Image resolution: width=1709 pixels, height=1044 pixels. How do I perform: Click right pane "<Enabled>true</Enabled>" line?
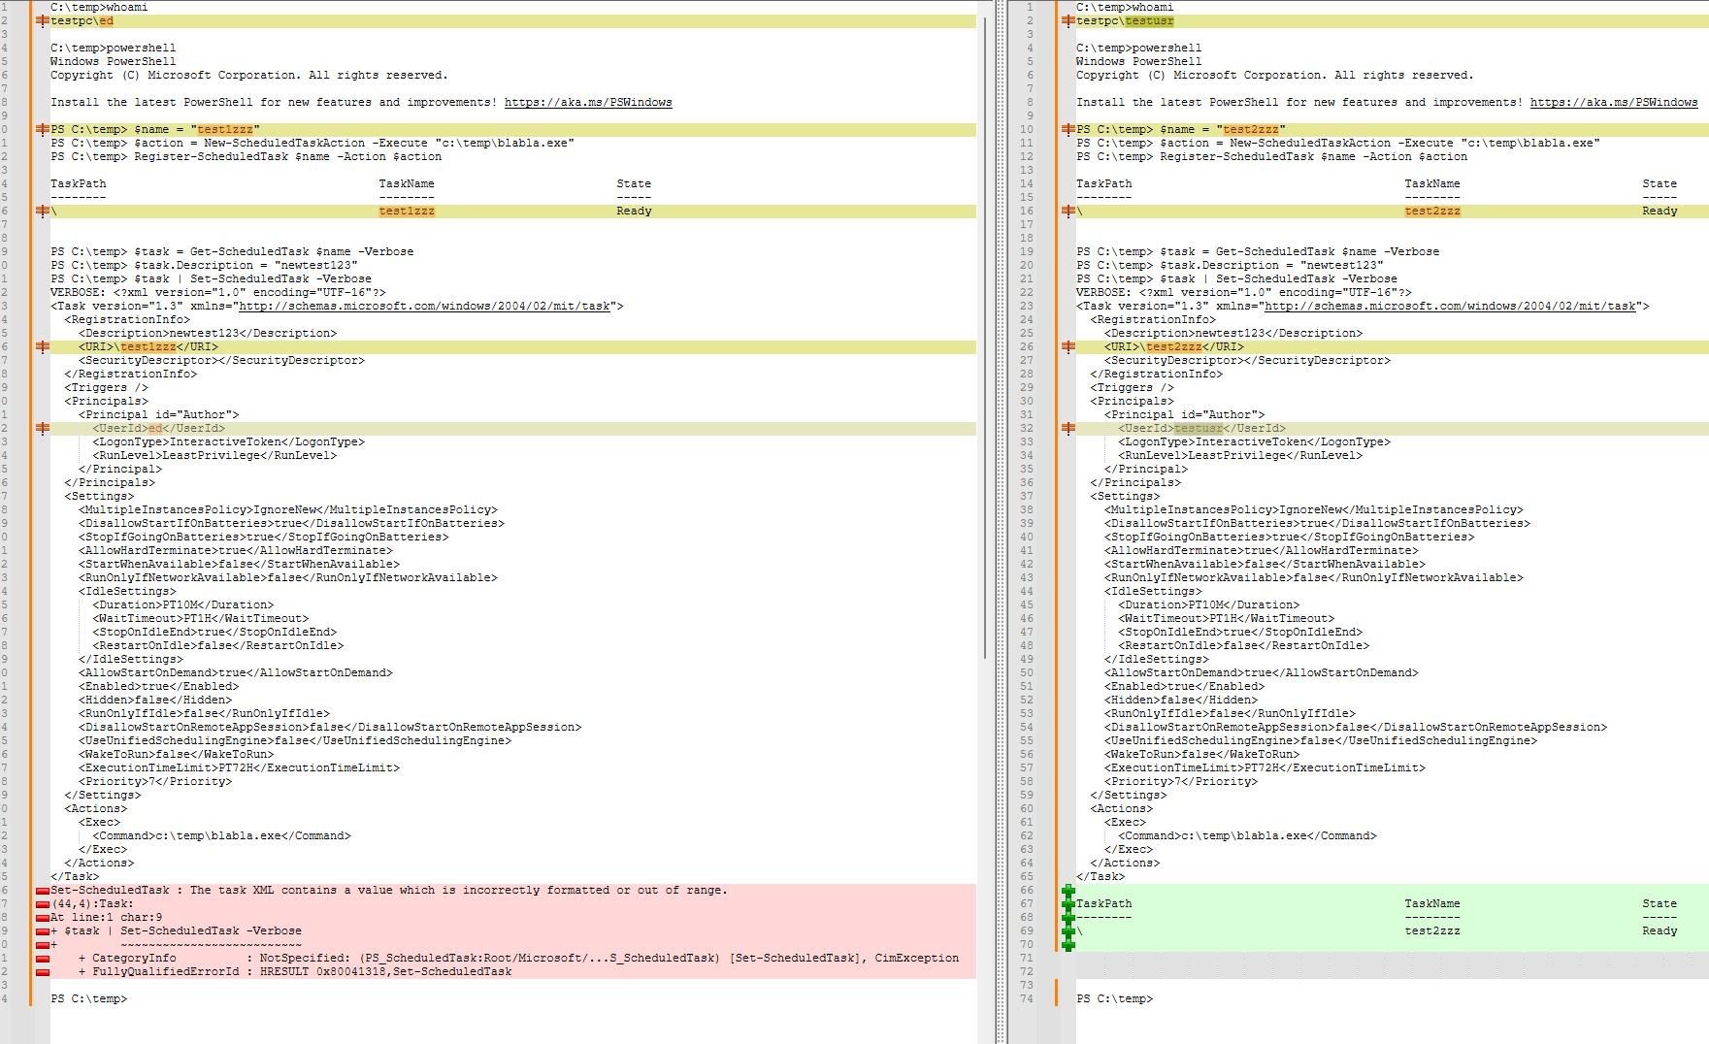(x=1184, y=686)
